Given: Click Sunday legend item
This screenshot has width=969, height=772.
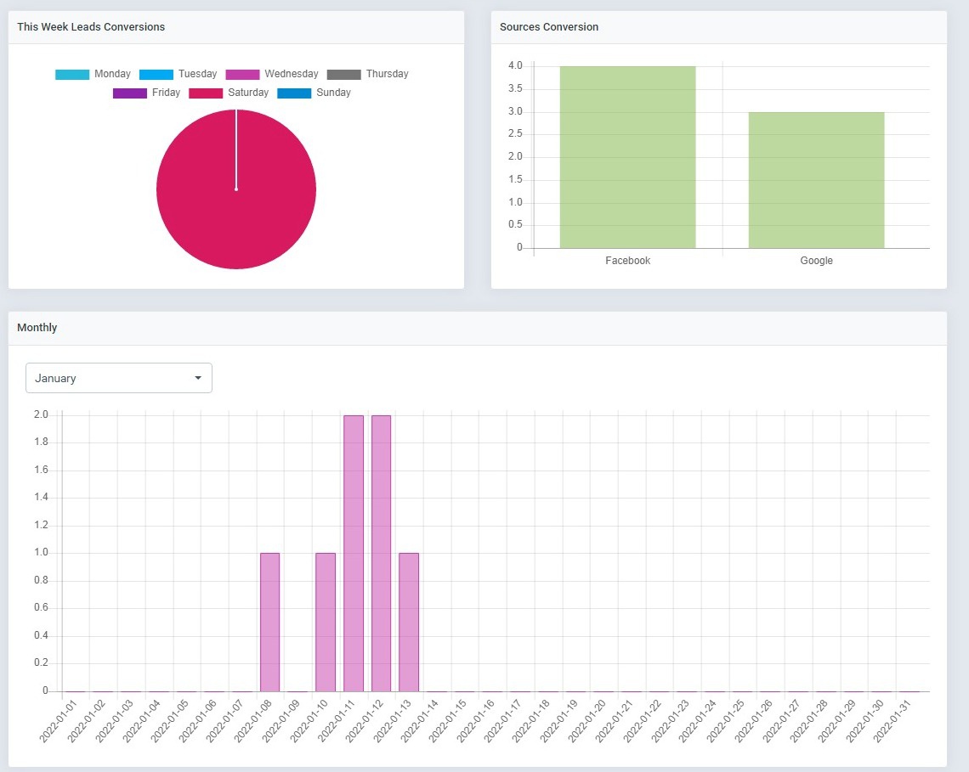Looking at the screenshot, I should point(314,93).
